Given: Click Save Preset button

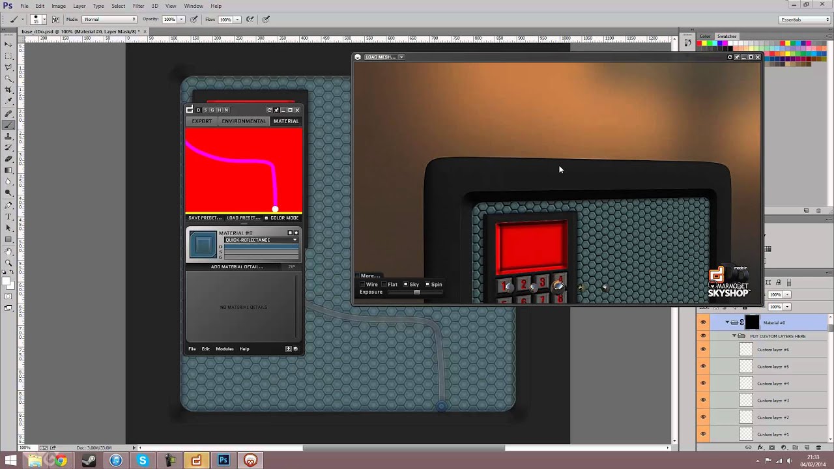Looking at the screenshot, I should 205,218.
